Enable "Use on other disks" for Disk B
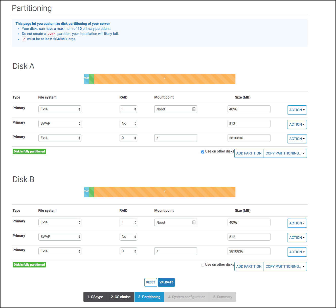 coord(203,265)
